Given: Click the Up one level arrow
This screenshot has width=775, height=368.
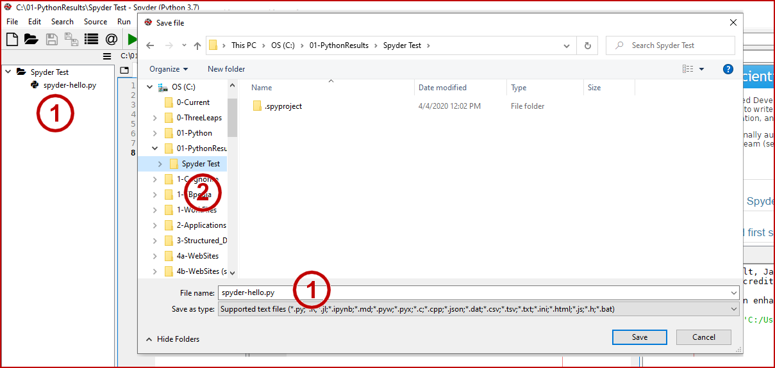Looking at the screenshot, I should (x=197, y=45).
